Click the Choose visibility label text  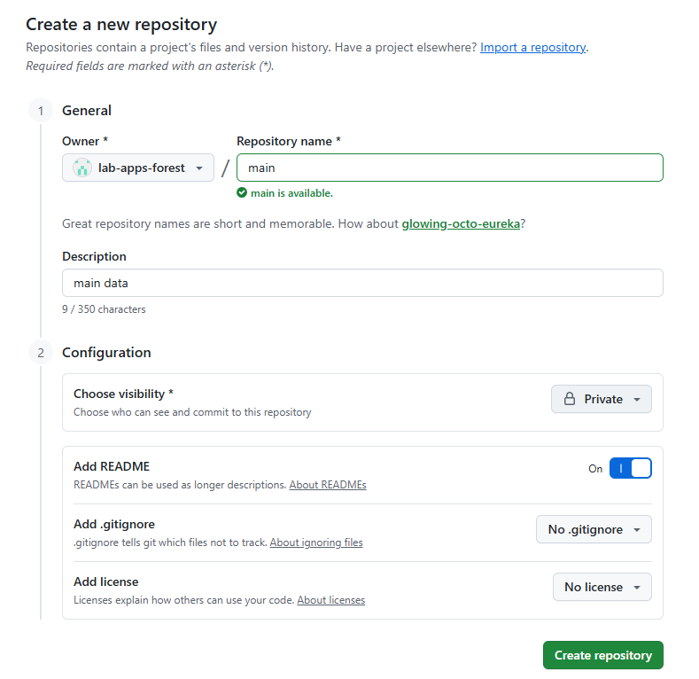[x=123, y=394]
